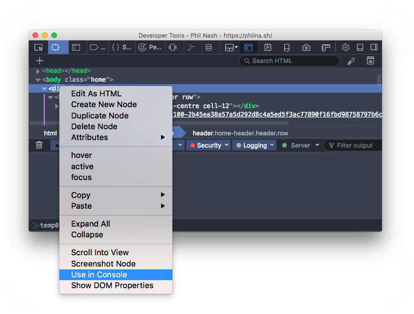Open the Copy submenu
This screenshot has width=414, height=314.
(116, 195)
